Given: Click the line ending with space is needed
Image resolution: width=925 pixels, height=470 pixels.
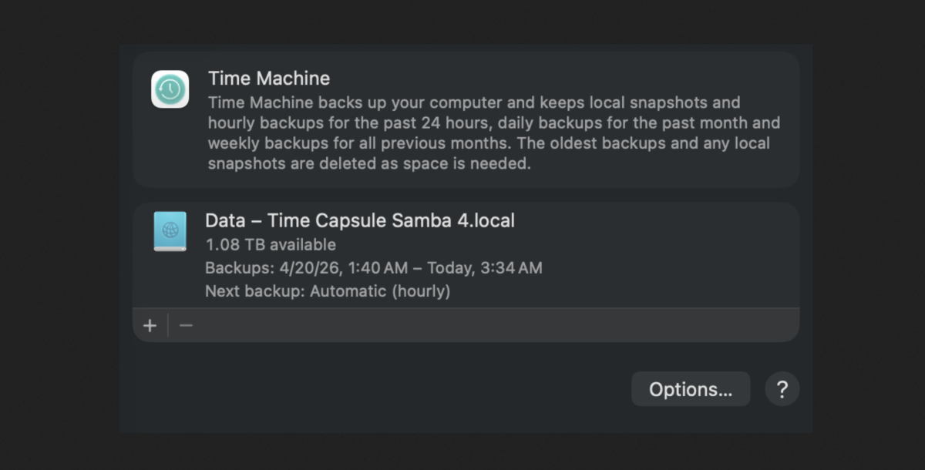Looking at the screenshot, I should point(370,164).
